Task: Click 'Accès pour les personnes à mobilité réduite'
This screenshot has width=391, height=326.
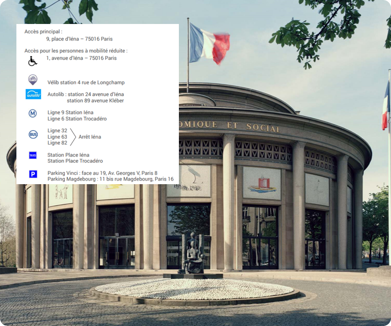Action: point(76,51)
